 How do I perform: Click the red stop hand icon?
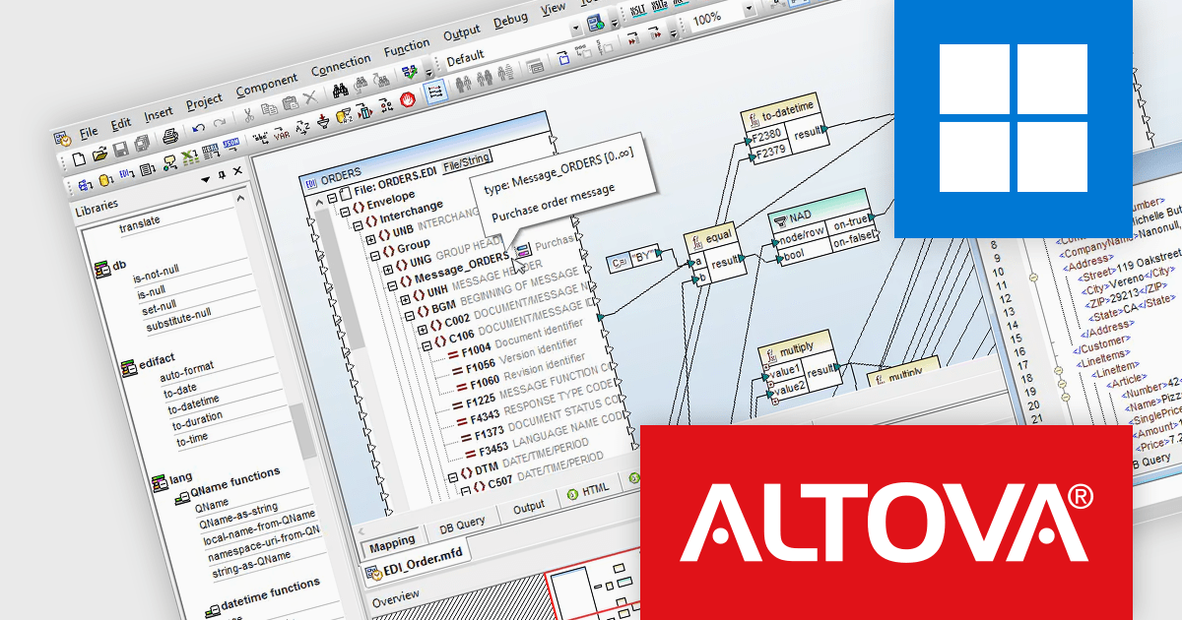click(410, 98)
